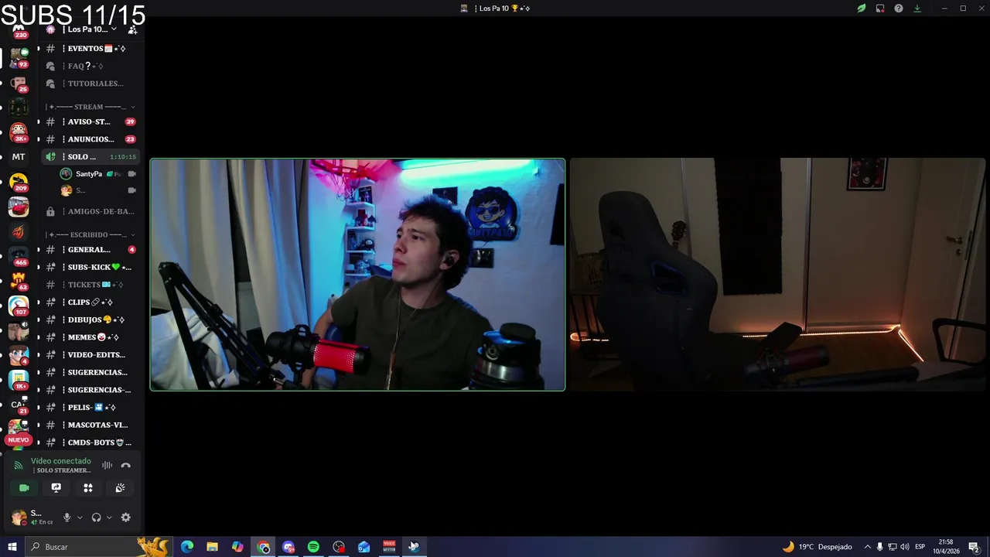Image resolution: width=990 pixels, height=557 pixels.
Task: Focus SantyPa's webcam video tile
Action: 357,275
